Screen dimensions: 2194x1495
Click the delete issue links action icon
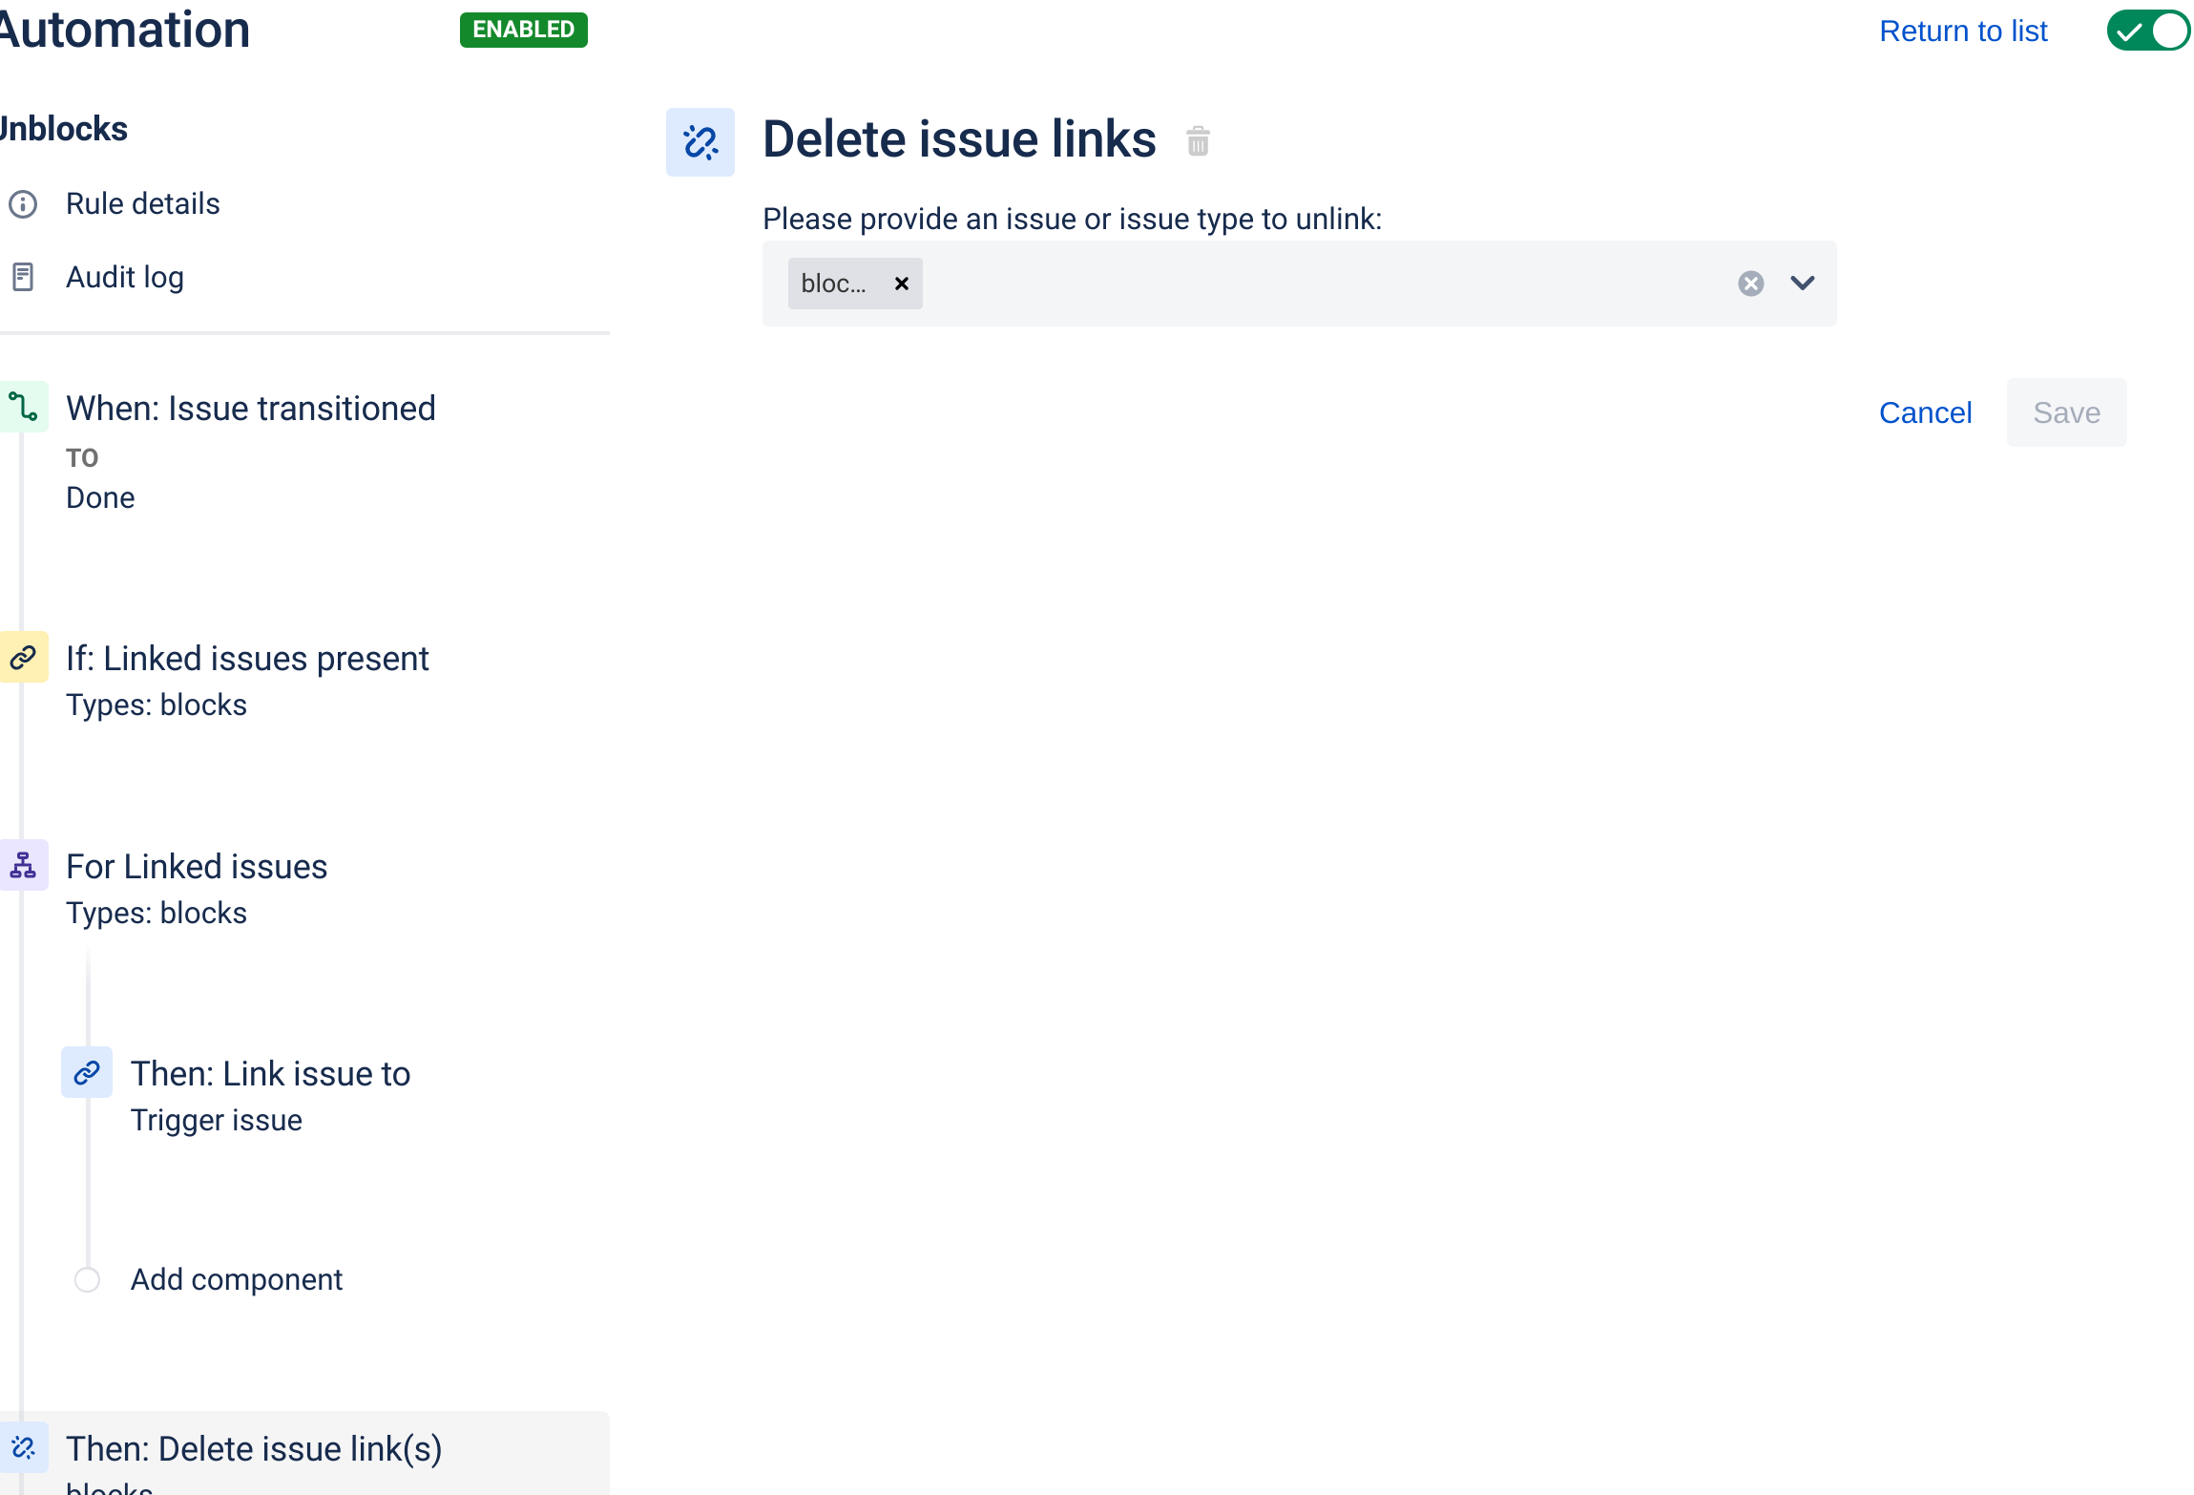coord(700,140)
